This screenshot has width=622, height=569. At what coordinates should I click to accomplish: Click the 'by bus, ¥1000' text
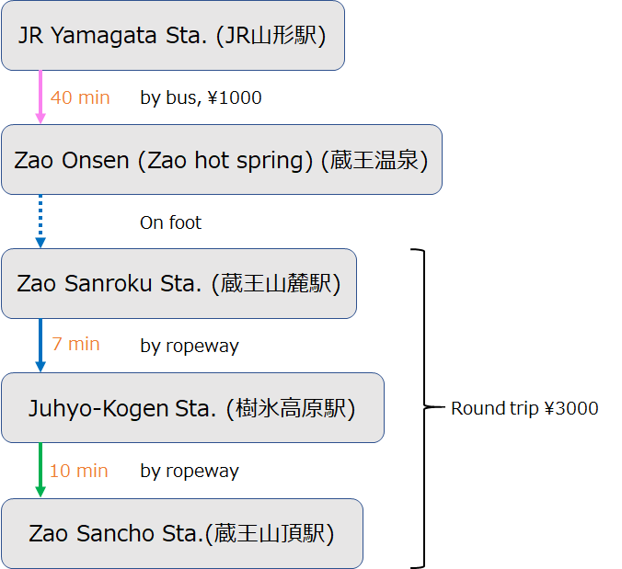[x=202, y=97]
